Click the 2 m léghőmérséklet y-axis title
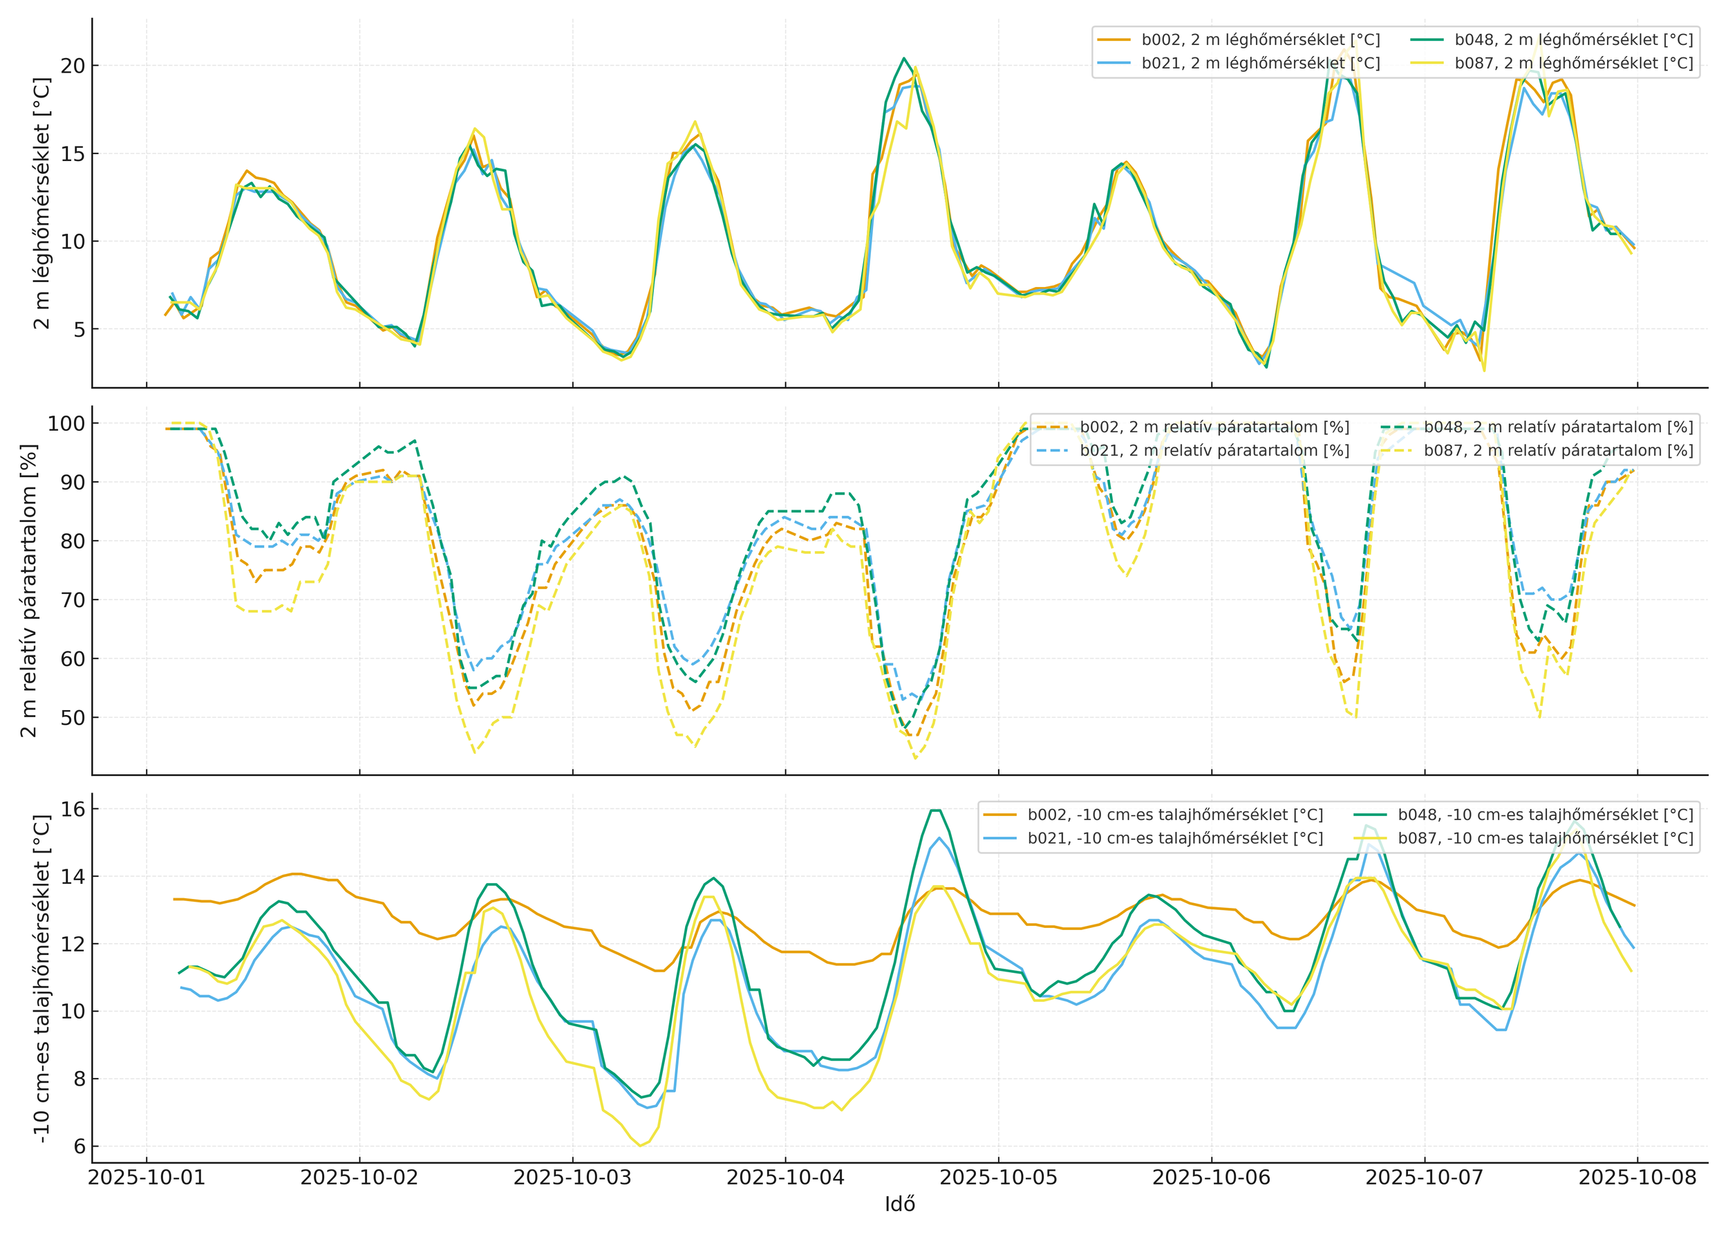Viewport: 1728px width, 1235px height. point(41,203)
